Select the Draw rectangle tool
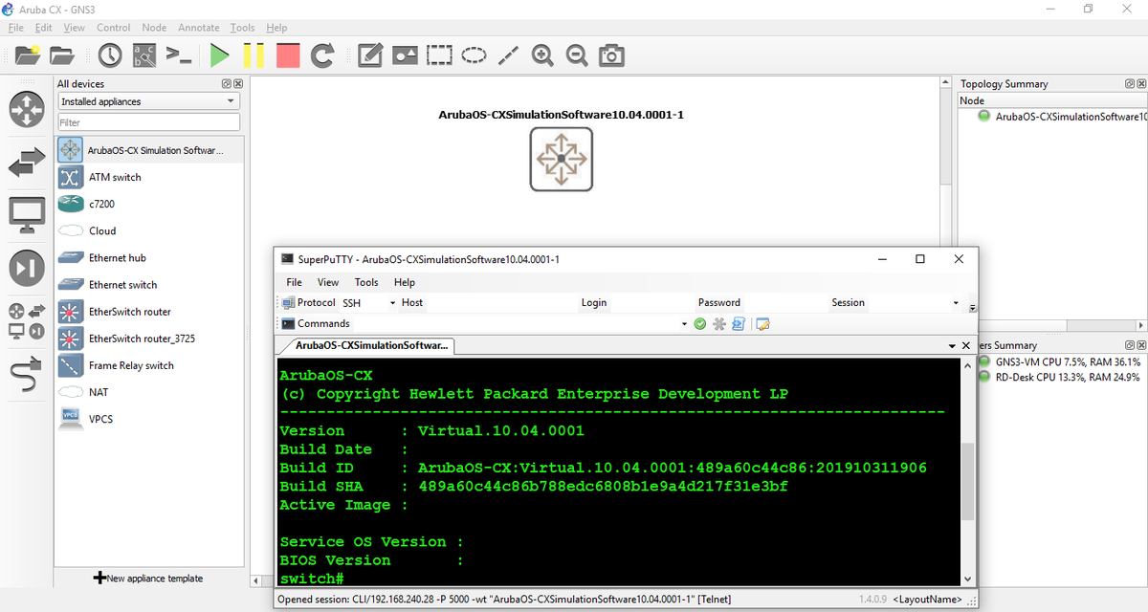 click(439, 55)
